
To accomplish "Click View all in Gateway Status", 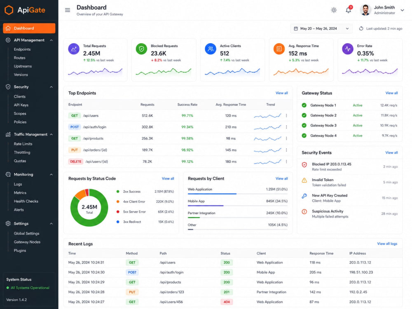I will tap(391, 93).
